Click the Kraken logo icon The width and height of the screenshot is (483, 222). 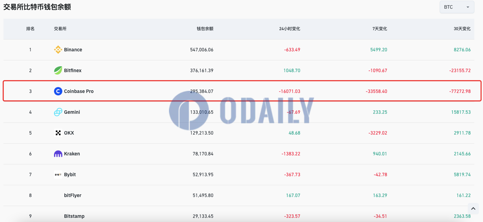tap(58, 154)
